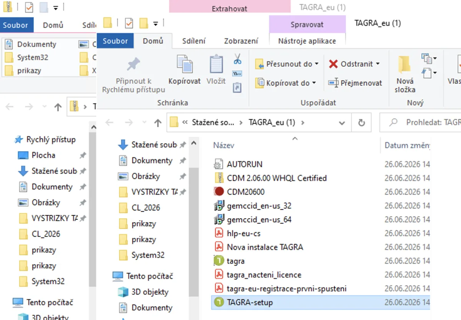Click the front window Back arrow button
This screenshot has height=320, width=461.
point(109,123)
